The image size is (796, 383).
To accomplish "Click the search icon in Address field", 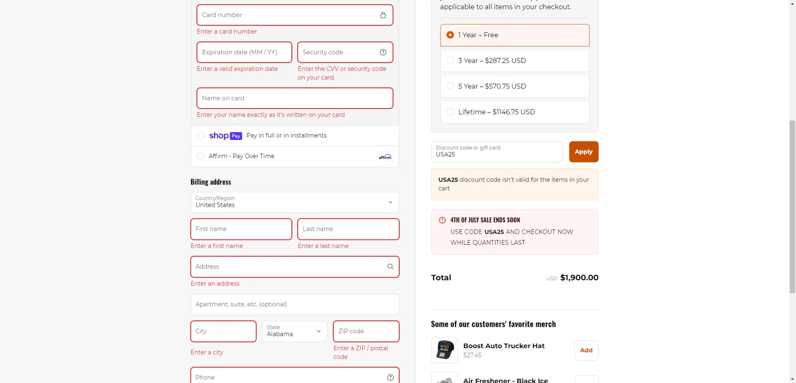I will tap(390, 266).
